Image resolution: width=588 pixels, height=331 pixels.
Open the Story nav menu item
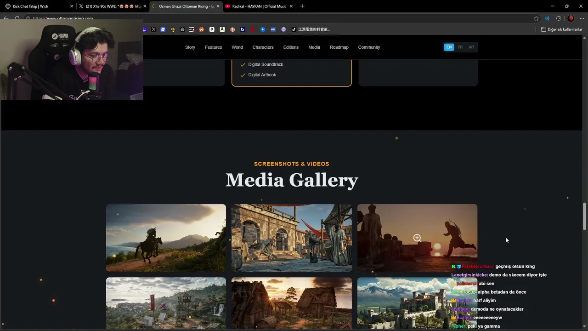tap(190, 47)
